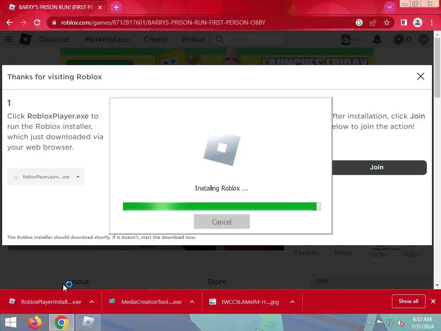The height and width of the screenshot is (331, 441).
Task: Click the browser forward arrow
Action: pyautogui.click(x=23, y=22)
